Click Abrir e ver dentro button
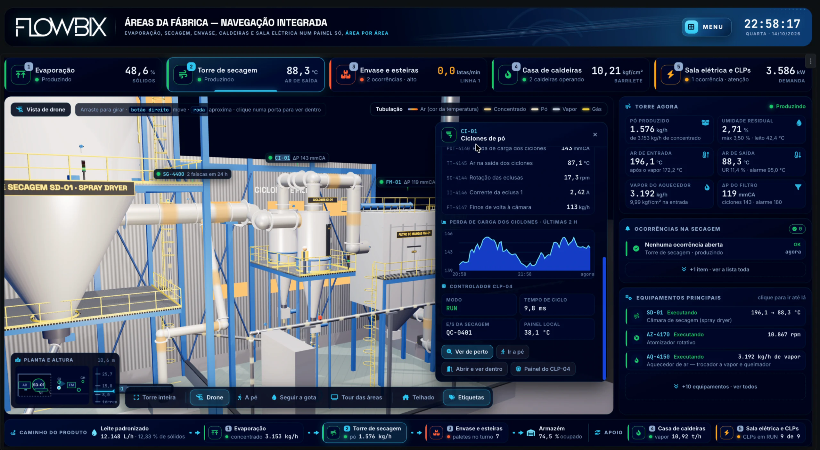The height and width of the screenshot is (450, 820). 474,369
